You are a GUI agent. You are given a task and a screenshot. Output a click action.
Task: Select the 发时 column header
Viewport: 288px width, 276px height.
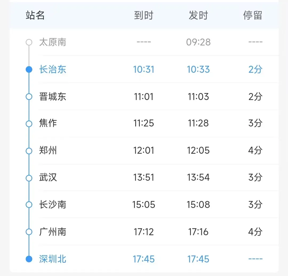click(198, 15)
